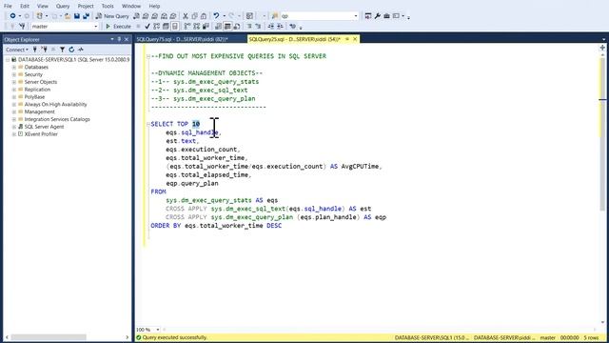The image size is (609, 343).
Task: Open the active documents list dropdown arrow
Action: pos(603,39)
